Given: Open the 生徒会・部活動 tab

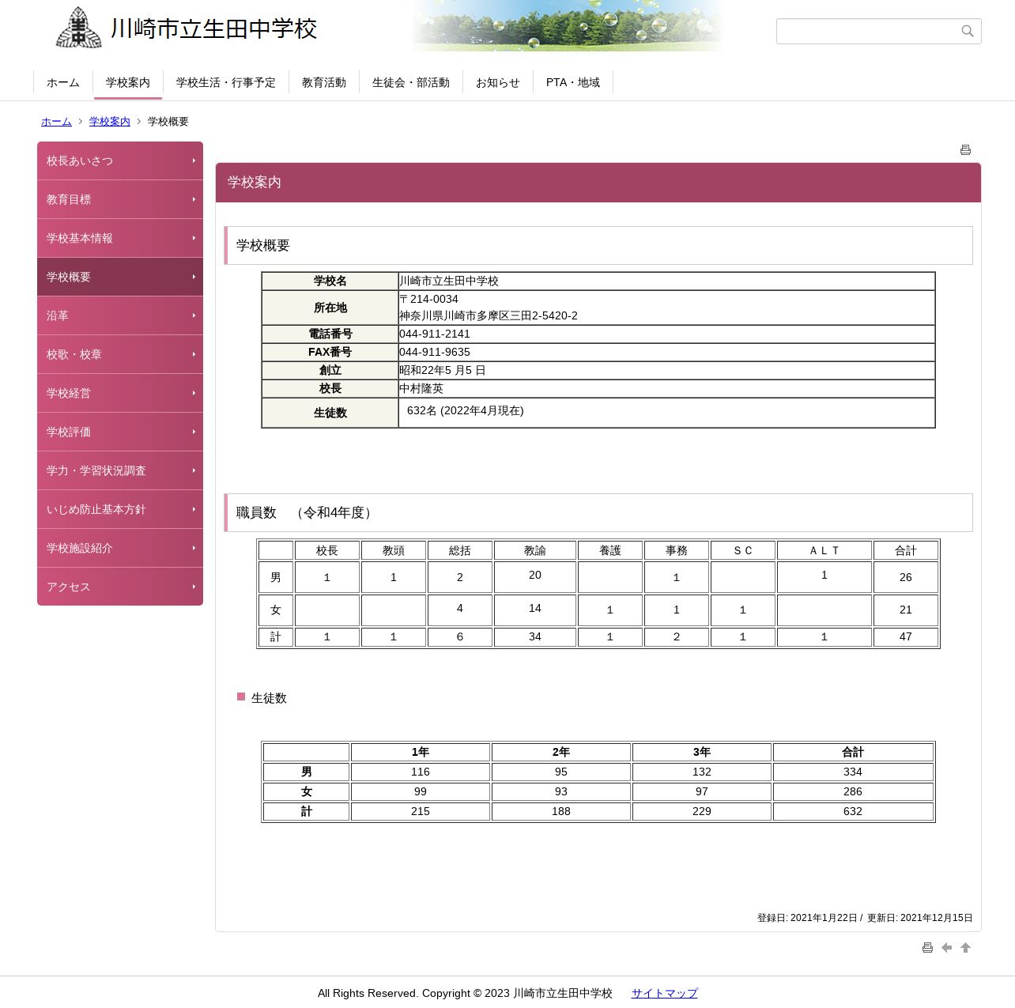Looking at the screenshot, I should click(411, 82).
